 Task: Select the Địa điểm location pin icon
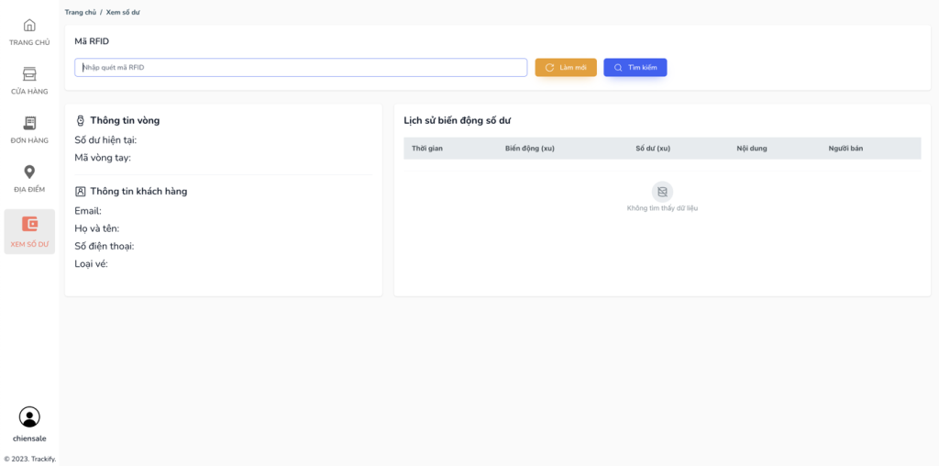tap(29, 172)
